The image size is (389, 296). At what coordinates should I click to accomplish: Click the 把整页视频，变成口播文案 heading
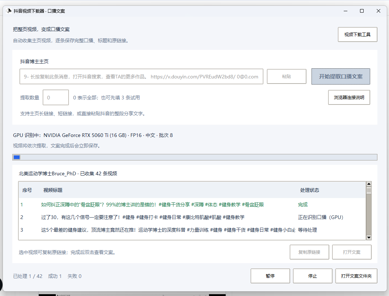tap(41, 29)
